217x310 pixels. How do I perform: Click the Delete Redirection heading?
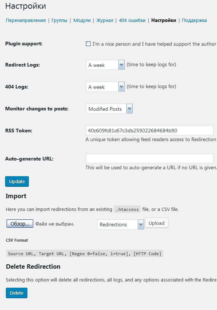pyautogui.click(x=33, y=267)
